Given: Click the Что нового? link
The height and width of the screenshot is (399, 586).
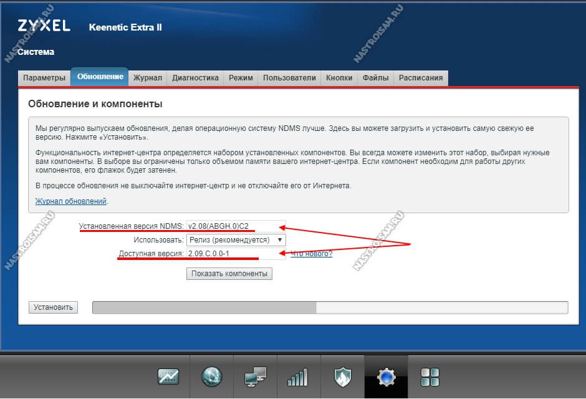Looking at the screenshot, I should click(x=311, y=254).
